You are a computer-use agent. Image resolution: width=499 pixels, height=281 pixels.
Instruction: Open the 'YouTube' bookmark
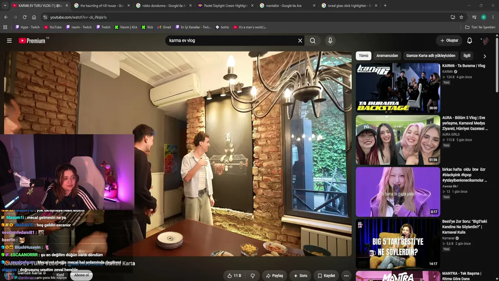click(x=53, y=27)
